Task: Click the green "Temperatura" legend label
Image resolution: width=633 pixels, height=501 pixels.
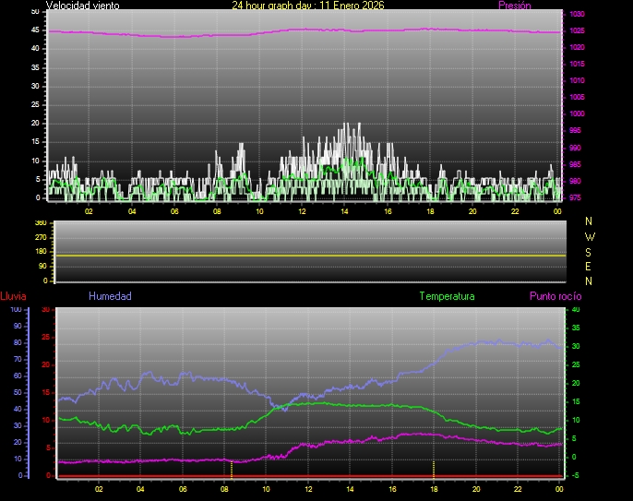Action: (447, 296)
